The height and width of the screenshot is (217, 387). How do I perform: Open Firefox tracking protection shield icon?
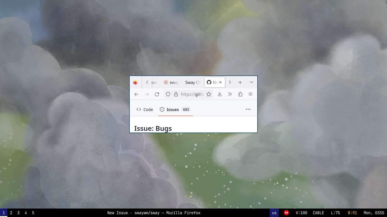[168, 94]
